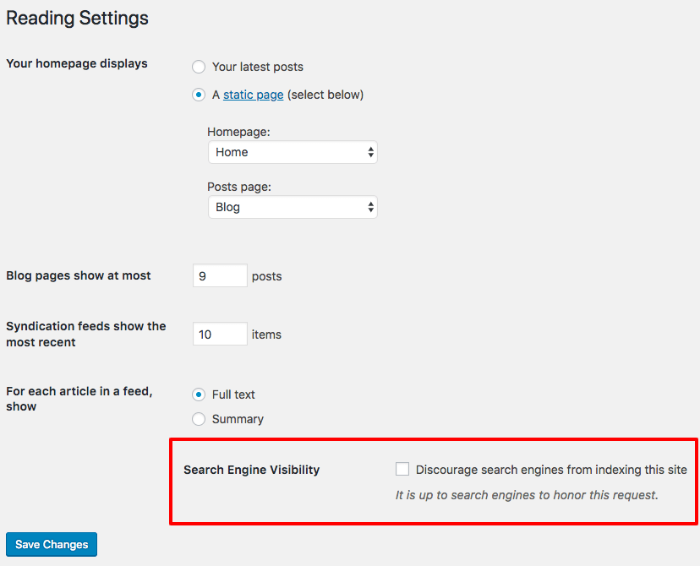Click the "Your latest posts" label text
This screenshot has height=566, width=700.
coord(258,67)
